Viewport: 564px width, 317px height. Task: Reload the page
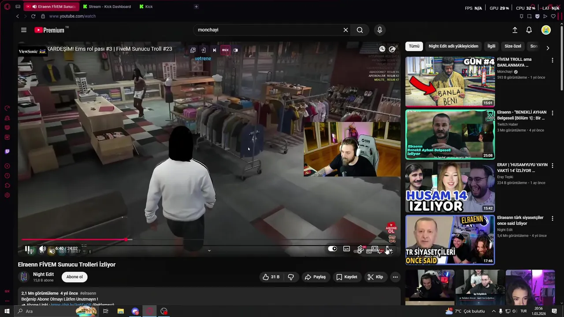click(x=33, y=16)
